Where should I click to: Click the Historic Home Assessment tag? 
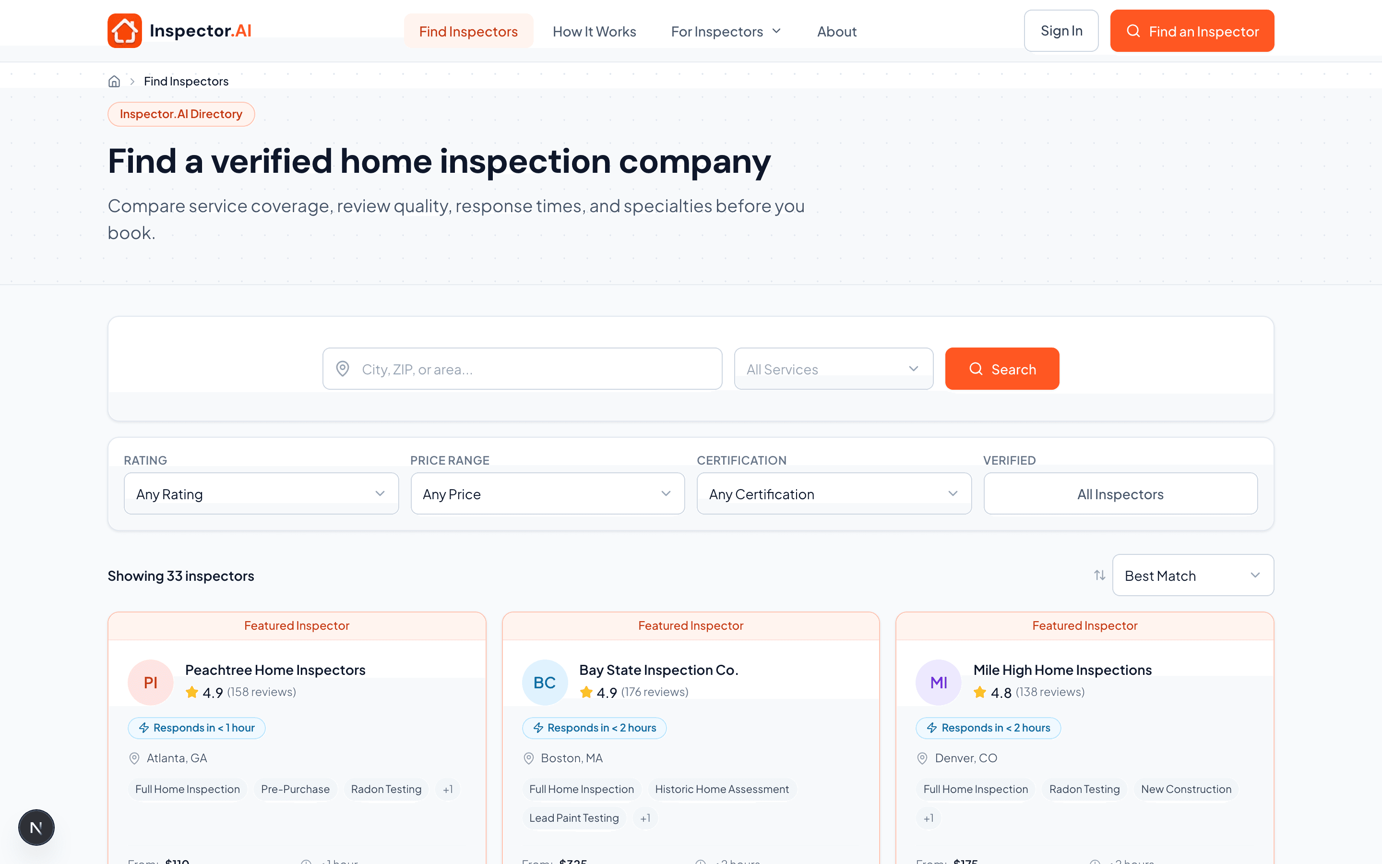722,789
